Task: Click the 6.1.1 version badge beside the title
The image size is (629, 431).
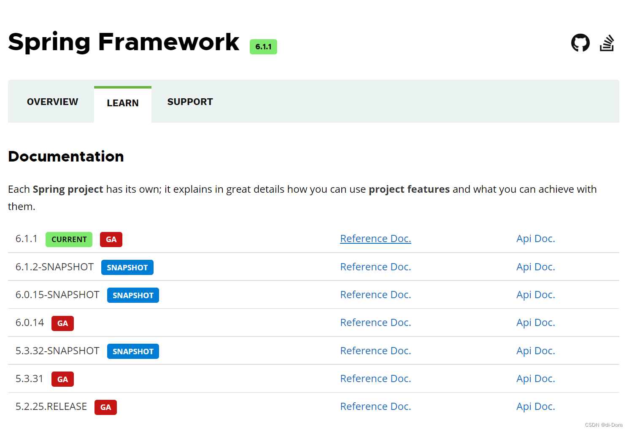Action: click(x=263, y=47)
